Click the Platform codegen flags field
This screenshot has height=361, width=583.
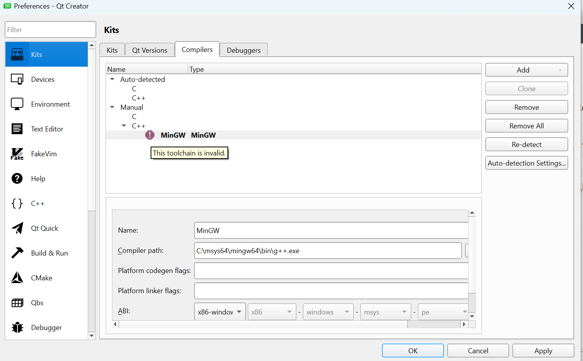331,271
